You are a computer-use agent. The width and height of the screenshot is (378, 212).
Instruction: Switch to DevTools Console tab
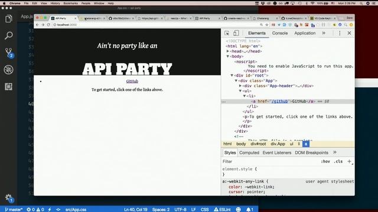(279, 33)
